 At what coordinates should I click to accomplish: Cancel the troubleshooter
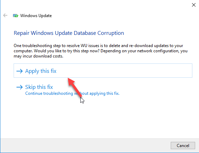point(183,146)
